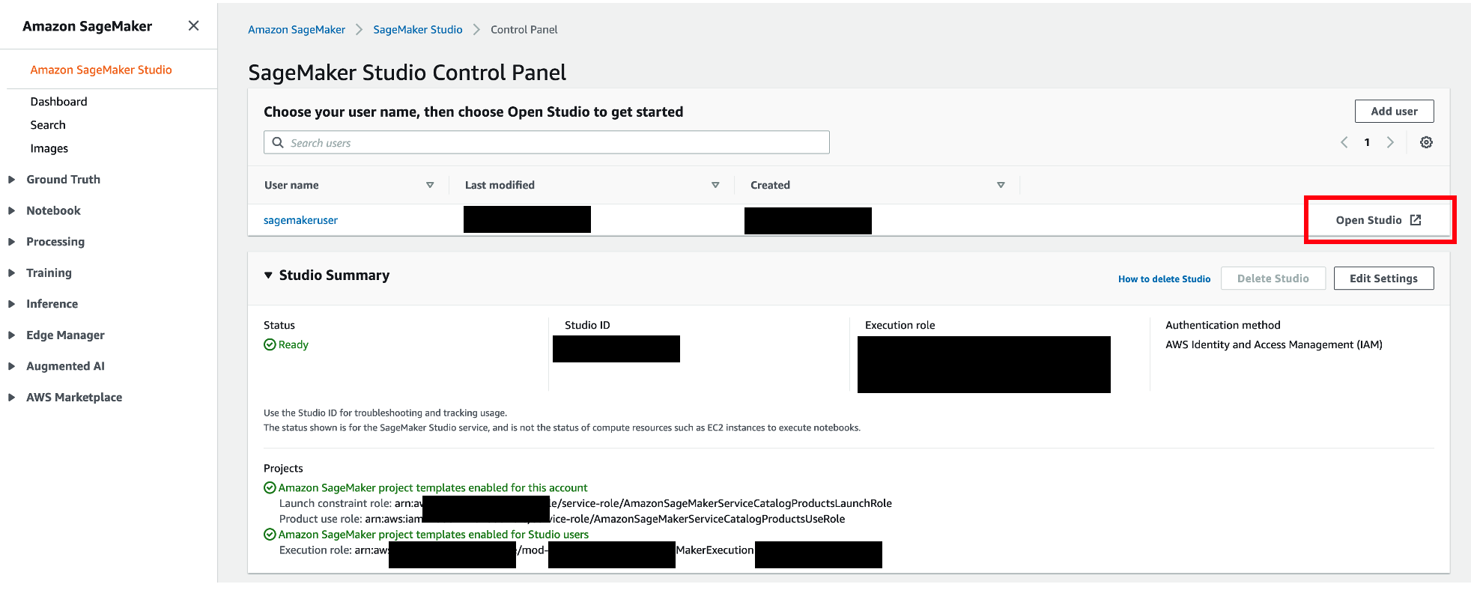Viewport: 1471px width, 590px height.
Task: Go to Dashboard in sidebar
Action: (x=58, y=101)
